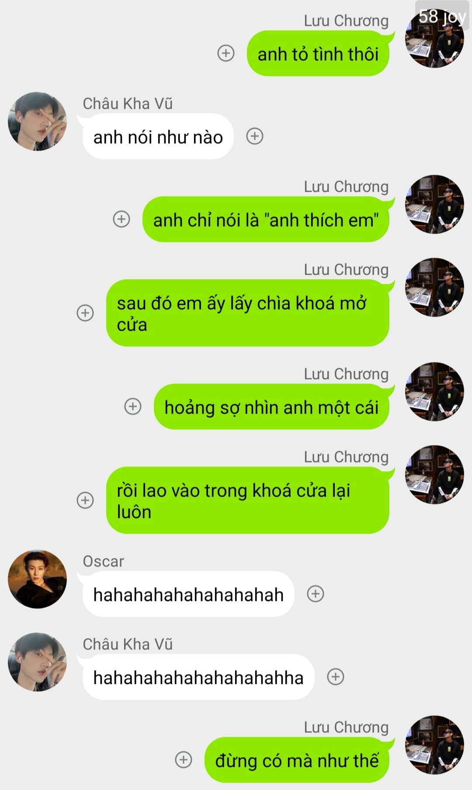The image size is (472, 790).
Task: Tap plus icon next to "anh nói như nào"
Action: click(x=255, y=136)
